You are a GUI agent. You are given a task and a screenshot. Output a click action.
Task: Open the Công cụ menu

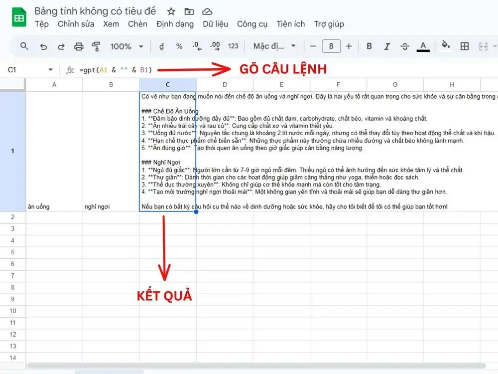tap(252, 24)
